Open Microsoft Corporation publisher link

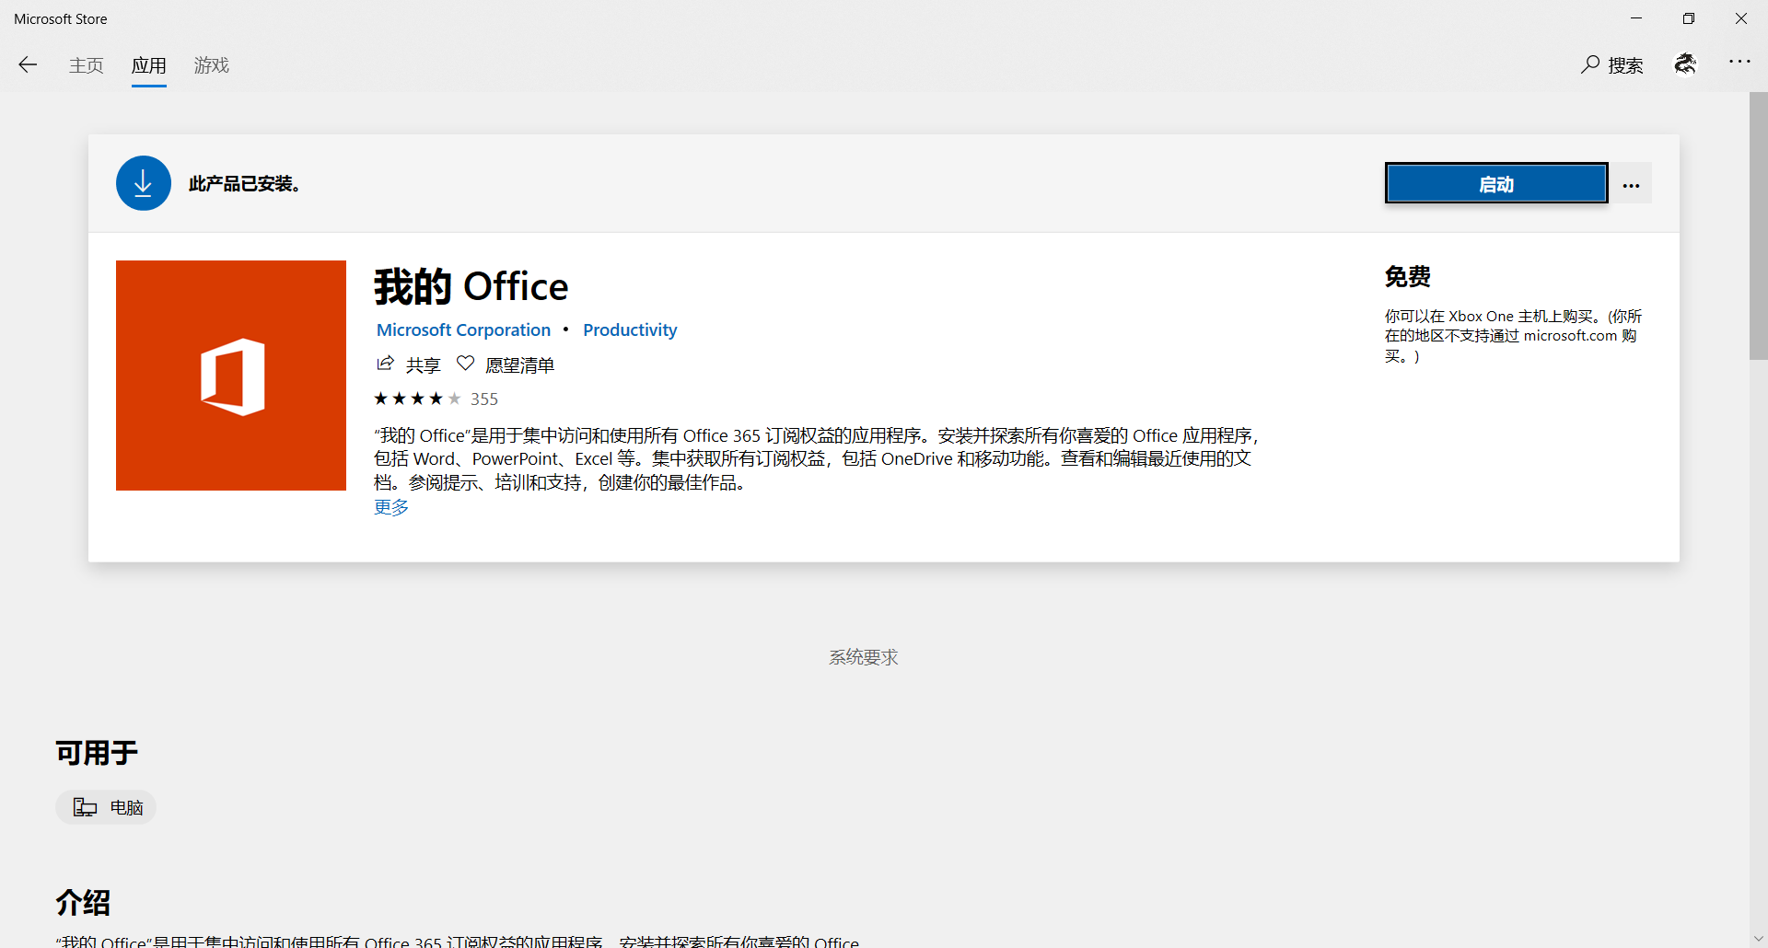(463, 329)
